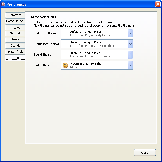Switch to the Sounds tab
Viewport: 162px width, 162px height.
click(x=15, y=45)
